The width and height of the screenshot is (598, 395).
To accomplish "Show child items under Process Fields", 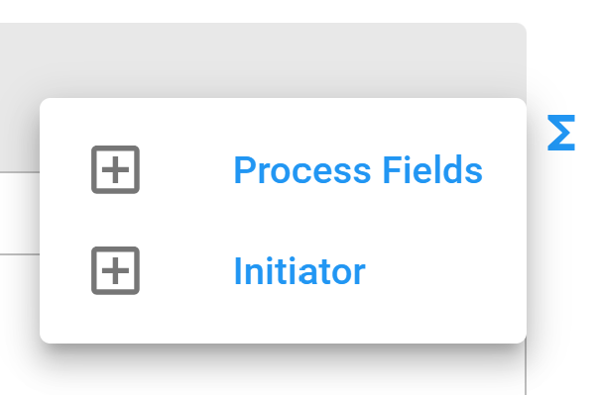I will [115, 169].
